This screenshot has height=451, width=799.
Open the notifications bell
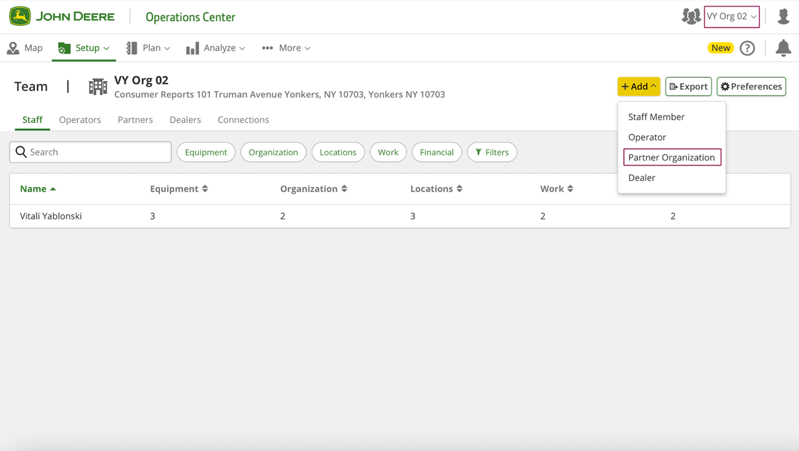point(783,48)
